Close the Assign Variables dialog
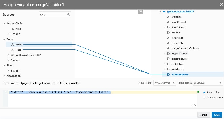The height and width of the screenshot is (119, 224). point(221,5)
